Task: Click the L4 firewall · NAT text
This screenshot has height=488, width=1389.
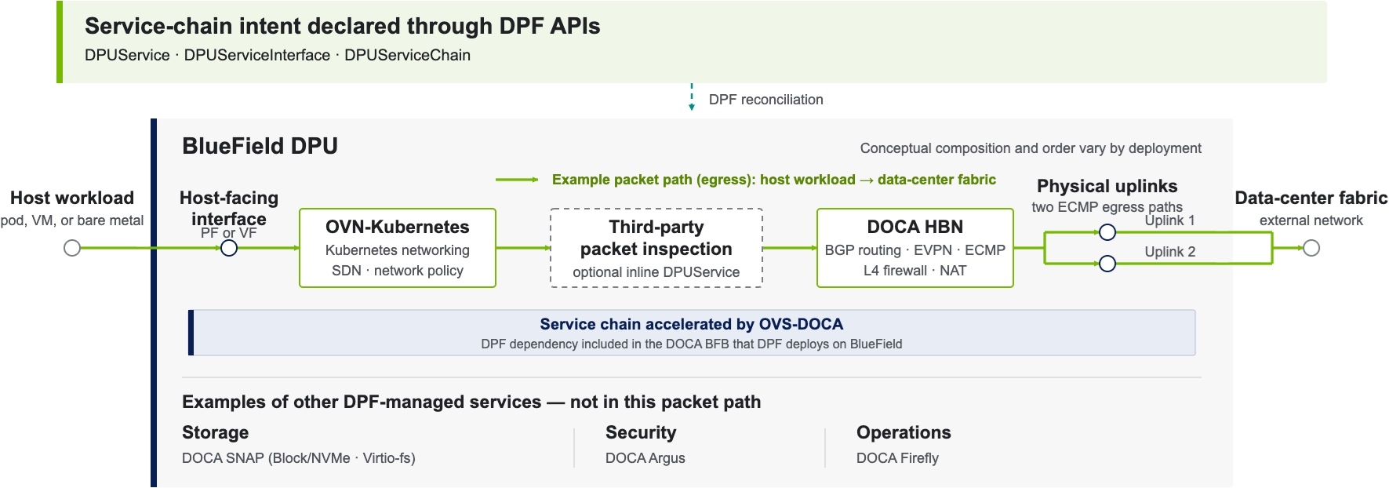Action: (x=915, y=271)
